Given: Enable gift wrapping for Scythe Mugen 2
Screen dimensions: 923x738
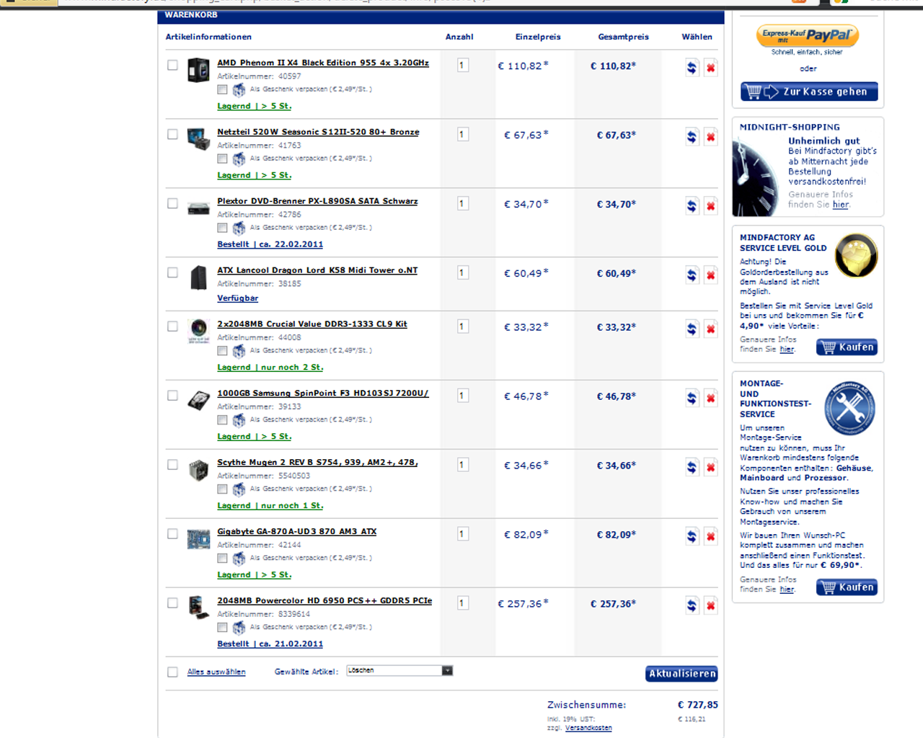Looking at the screenshot, I should pos(222,489).
